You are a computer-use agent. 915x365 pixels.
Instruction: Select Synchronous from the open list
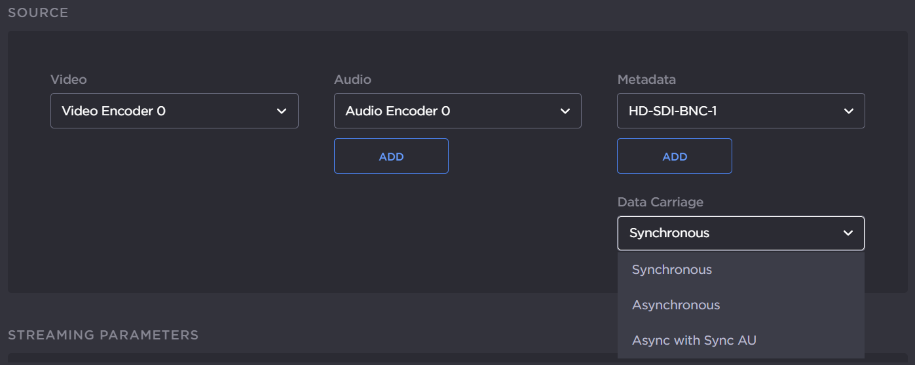pyautogui.click(x=672, y=270)
